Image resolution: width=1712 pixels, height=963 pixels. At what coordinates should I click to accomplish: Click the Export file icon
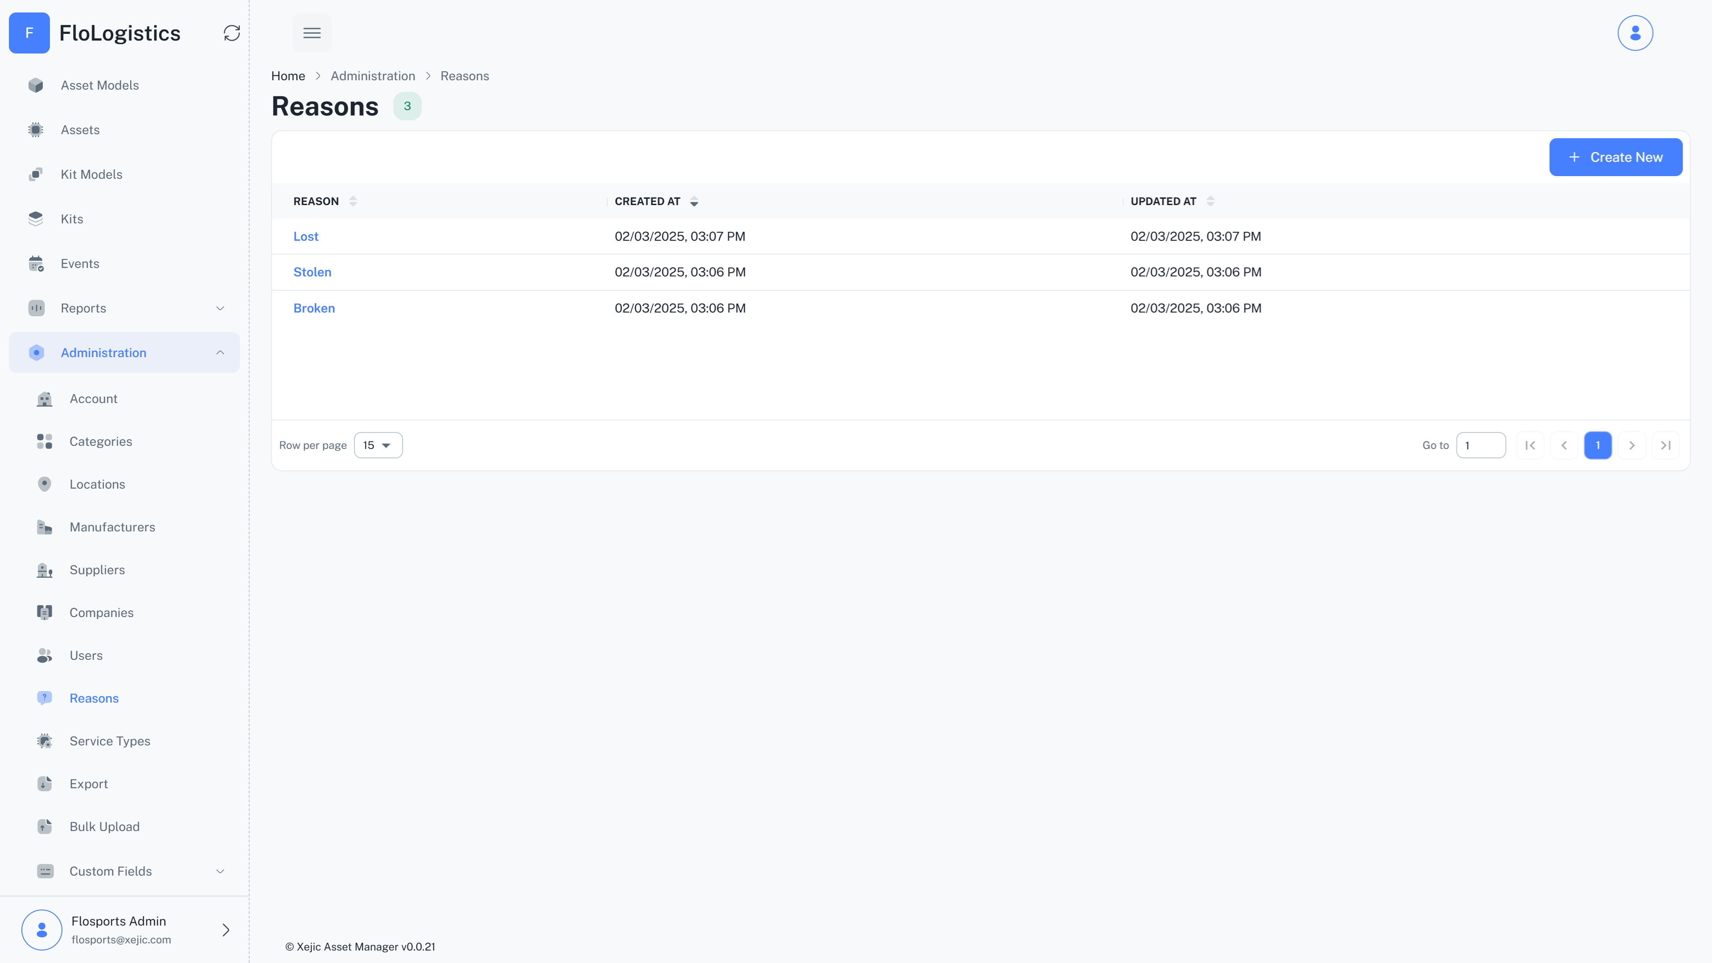point(45,784)
